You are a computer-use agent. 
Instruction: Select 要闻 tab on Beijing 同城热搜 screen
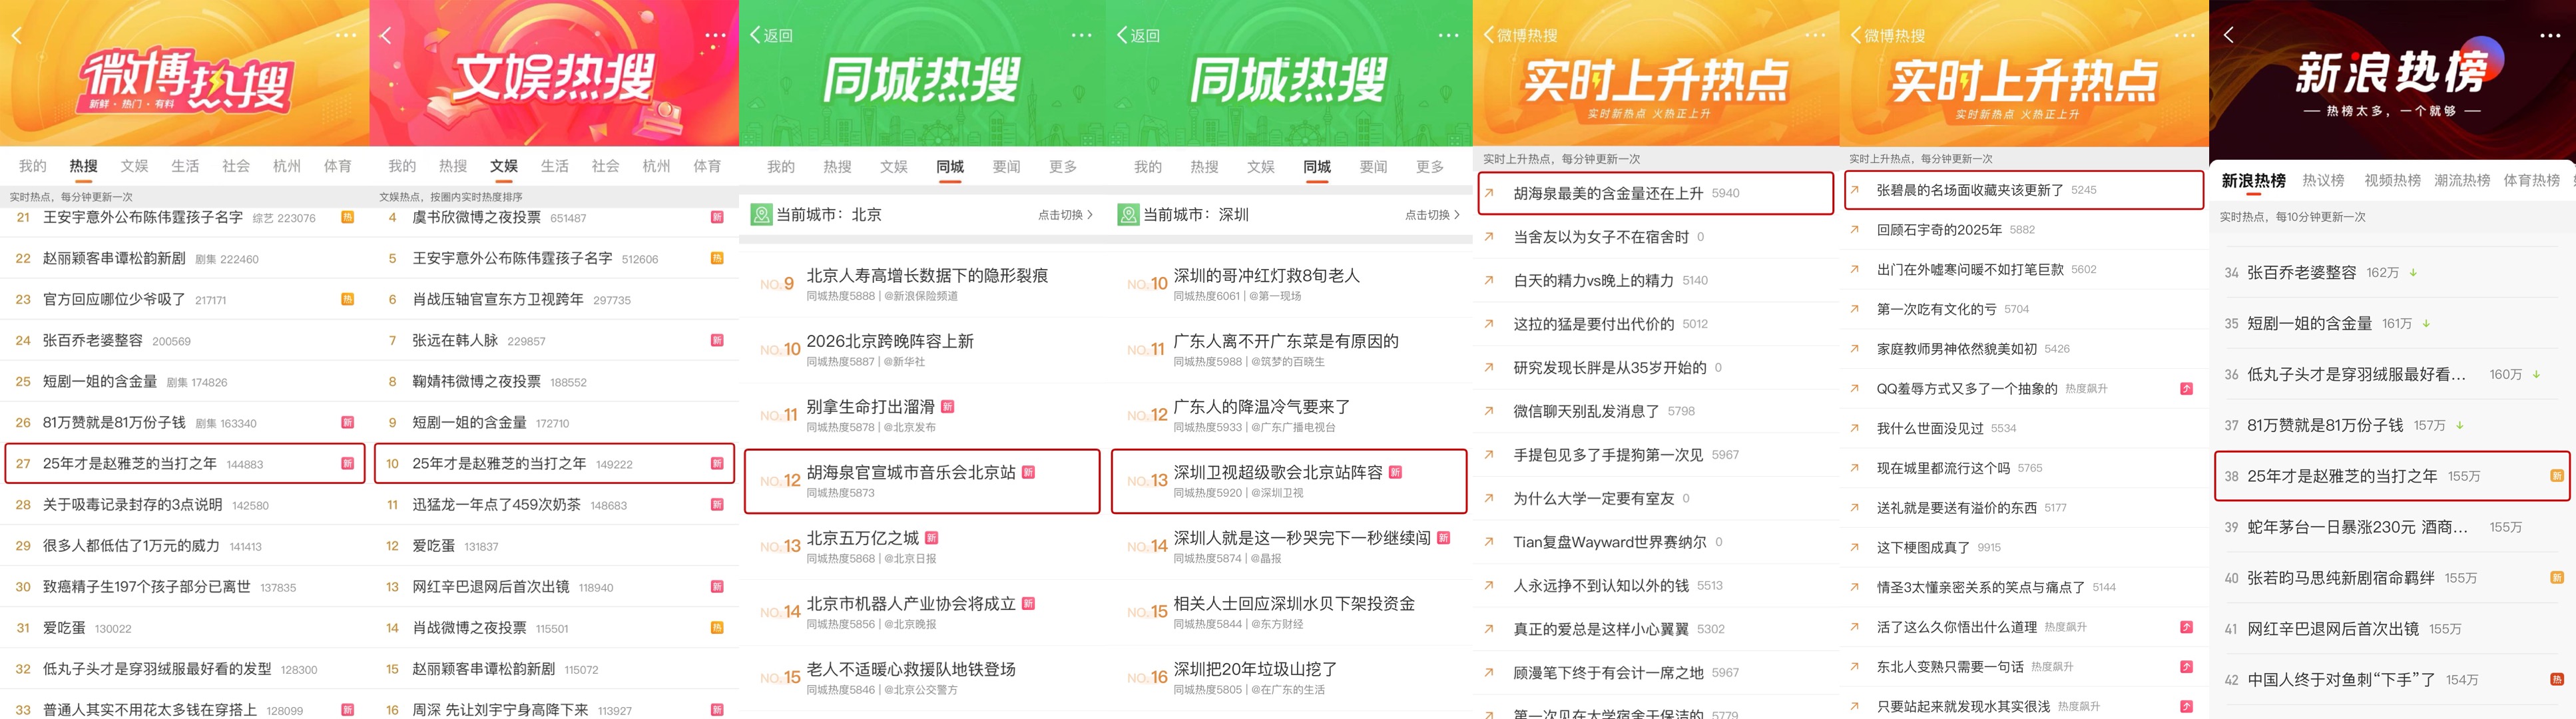(x=1006, y=167)
